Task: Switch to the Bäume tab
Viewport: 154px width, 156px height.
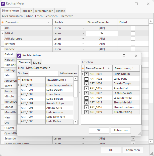Action: (37, 62)
